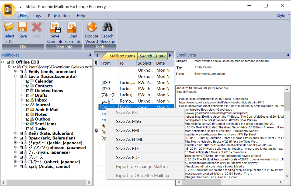Uncheck the Кейт (kate, Bulgarian) checkbox
291x186 pixels.
21,133
